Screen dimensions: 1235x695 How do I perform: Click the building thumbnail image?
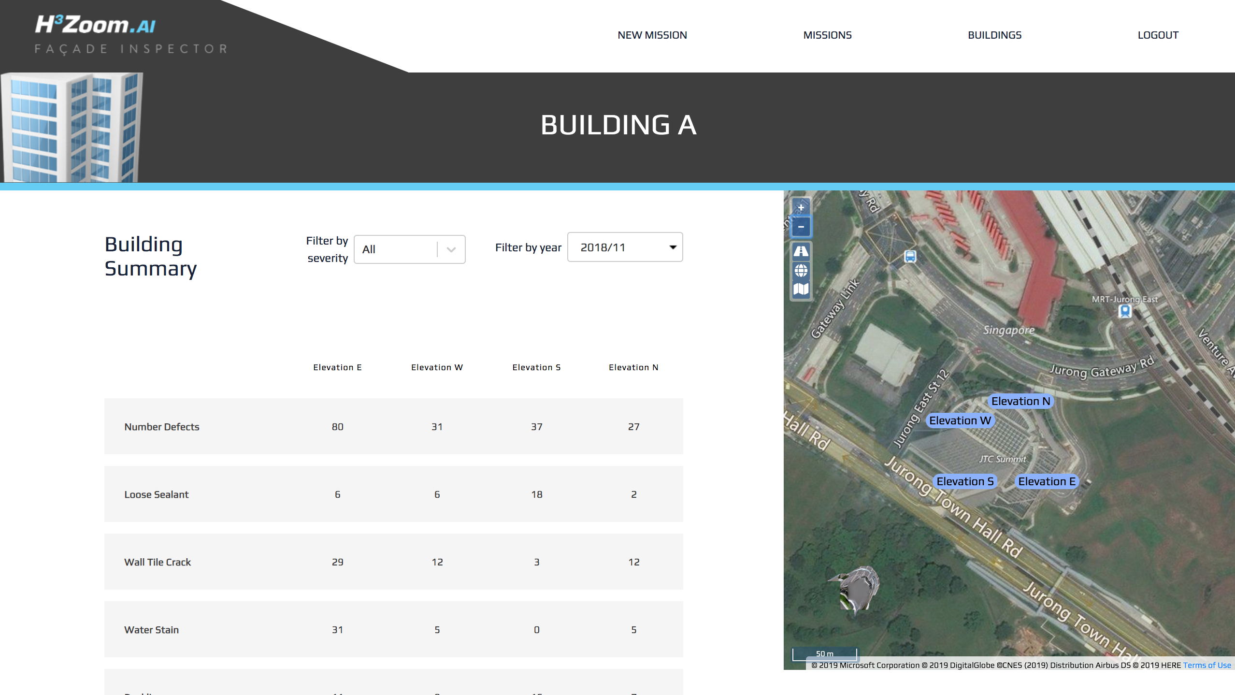click(x=72, y=127)
